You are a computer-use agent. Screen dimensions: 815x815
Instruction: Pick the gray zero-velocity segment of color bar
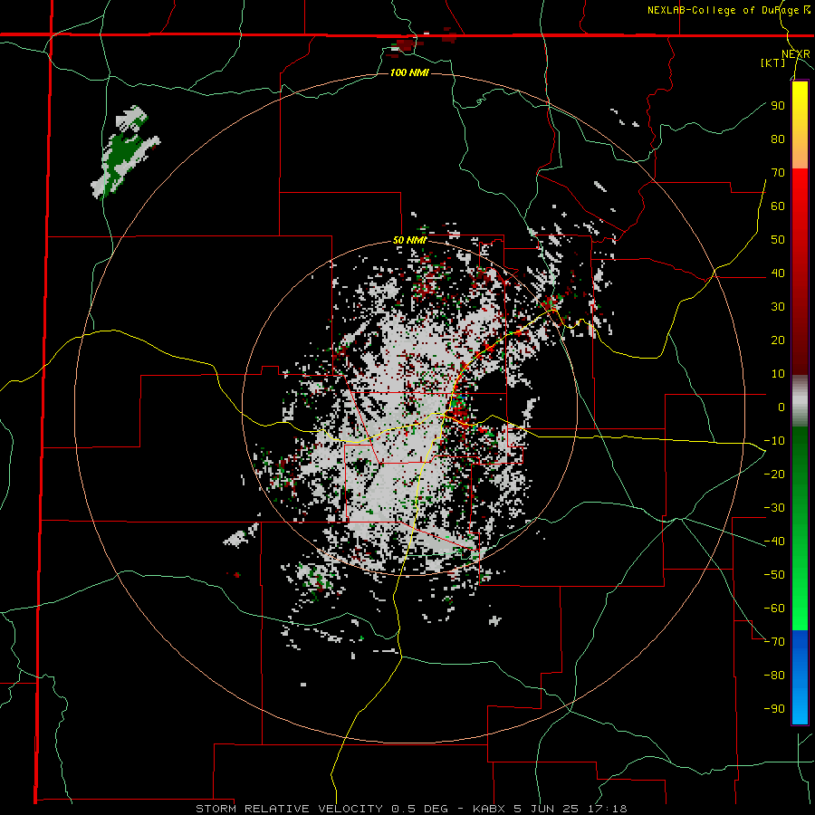800,401
